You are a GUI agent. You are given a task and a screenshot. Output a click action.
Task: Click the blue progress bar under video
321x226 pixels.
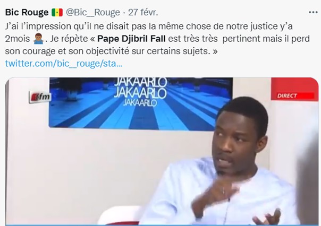[x=162, y=225]
